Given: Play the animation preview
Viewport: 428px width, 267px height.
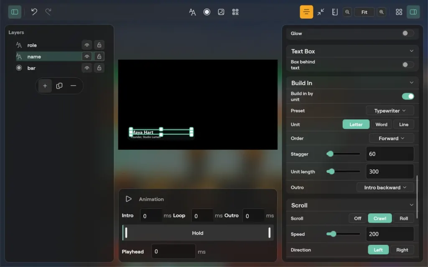Looking at the screenshot, I should pyautogui.click(x=129, y=199).
